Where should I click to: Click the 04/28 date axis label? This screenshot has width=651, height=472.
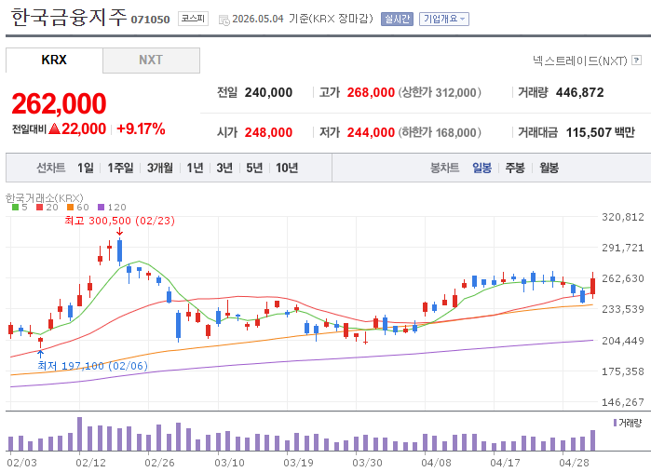pyautogui.click(x=575, y=463)
